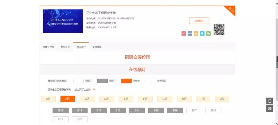Image resolution: width=278 pixels, height=125 pixels.
Task: Go to the 交通线路 tab
Action: click(97, 47)
